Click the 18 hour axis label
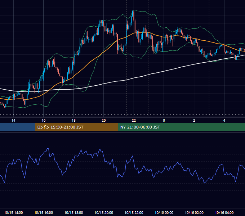 pos(73,121)
